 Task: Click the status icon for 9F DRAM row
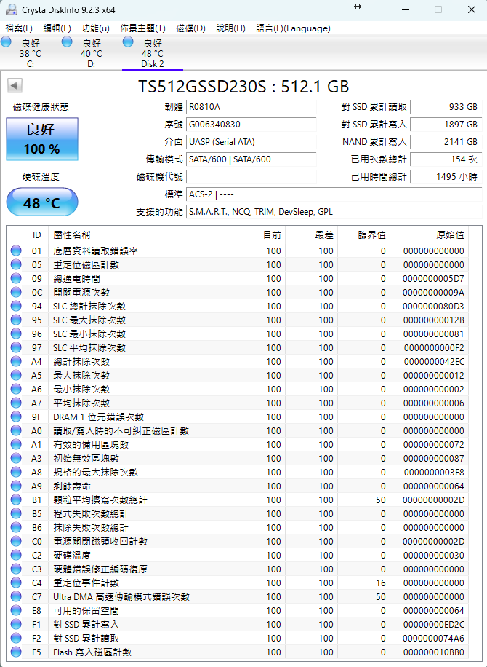[16, 417]
